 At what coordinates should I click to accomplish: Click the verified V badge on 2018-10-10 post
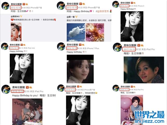27,87
